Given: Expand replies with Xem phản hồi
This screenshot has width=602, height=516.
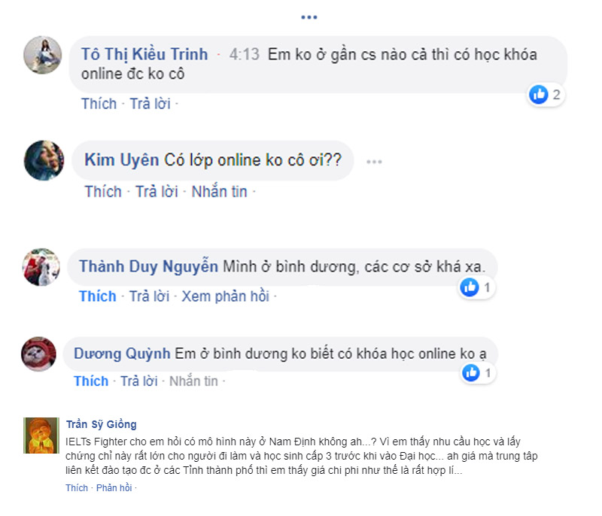Looking at the screenshot, I should tap(225, 296).
